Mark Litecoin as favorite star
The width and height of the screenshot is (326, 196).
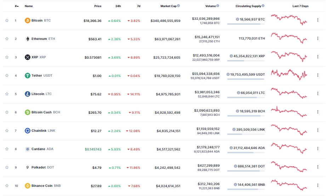click(7, 94)
